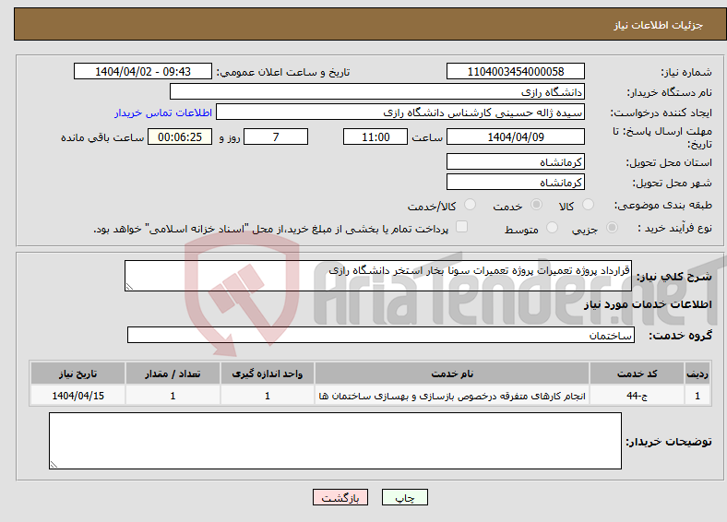The height and width of the screenshot is (522, 727).
Task: Toggle the اسناد خزانه اسلامی payment checkbox
Action: click(x=462, y=227)
